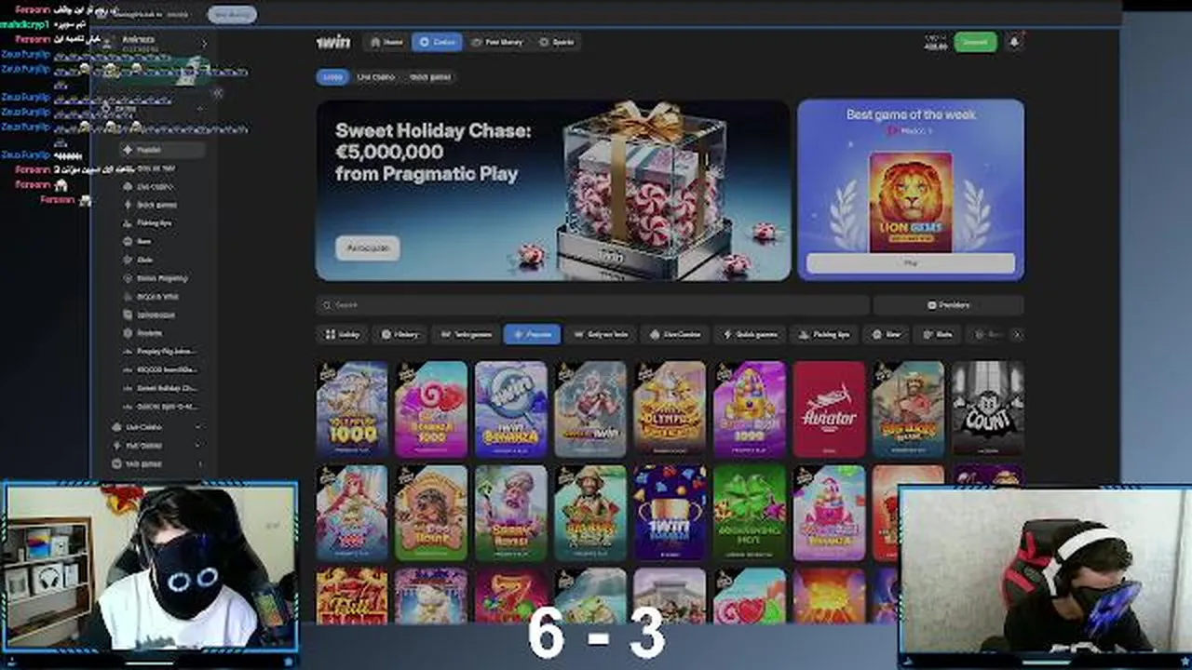Select the Slots category chip

[x=937, y=334]
